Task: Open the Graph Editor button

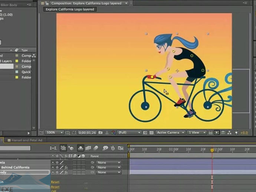Action: 121,148
